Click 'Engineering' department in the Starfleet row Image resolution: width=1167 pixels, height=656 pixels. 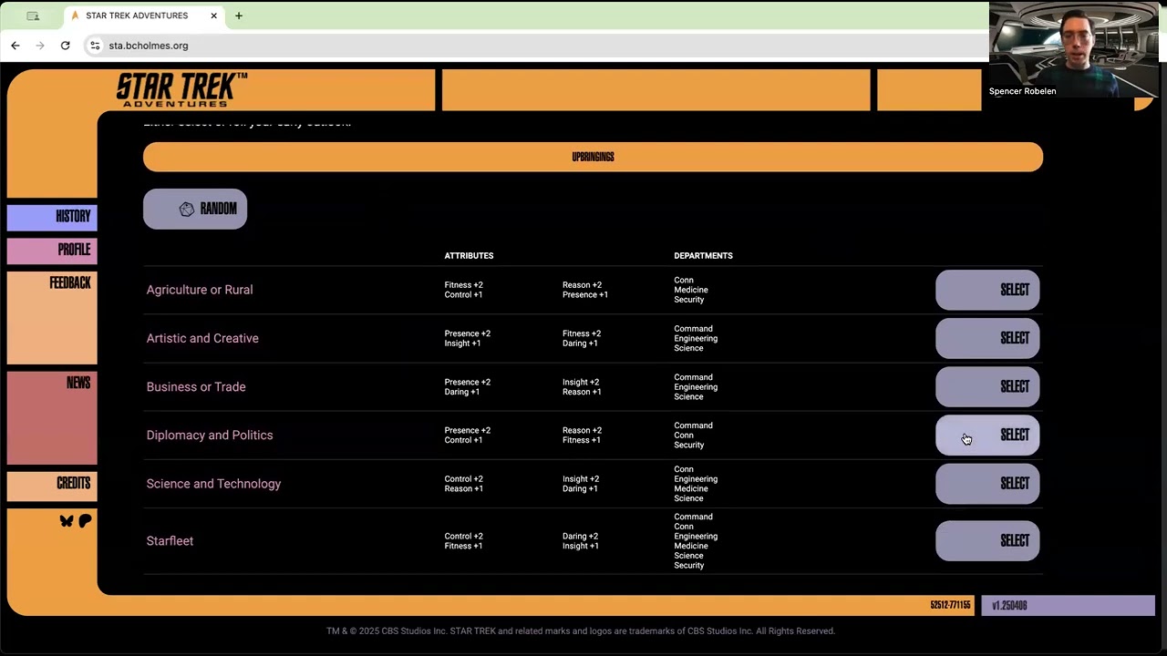(x=696, y=537)
